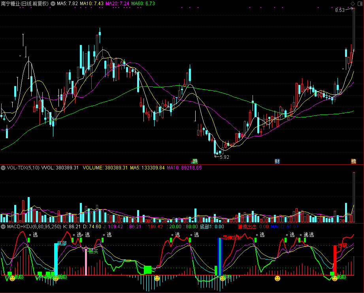Select the MA5: 7.82 label

tap(67, 4)
